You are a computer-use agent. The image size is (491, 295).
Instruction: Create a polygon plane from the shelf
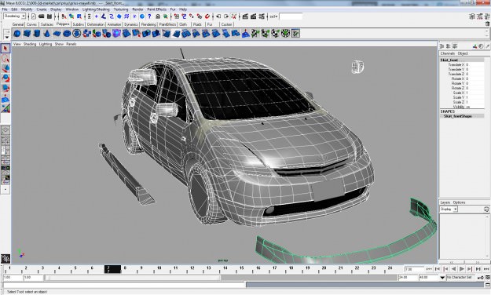coord(57,33)
